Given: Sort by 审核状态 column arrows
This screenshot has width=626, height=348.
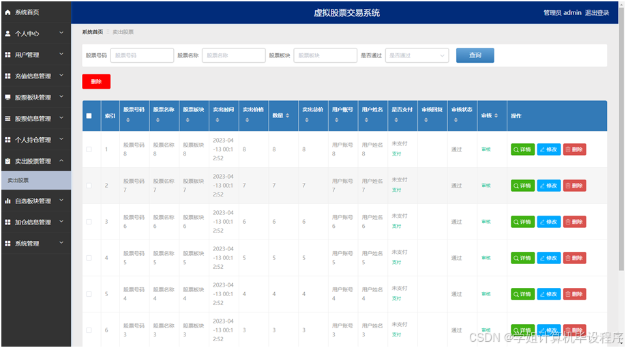Looking at the screenshot, I should (x=456, y=120).
